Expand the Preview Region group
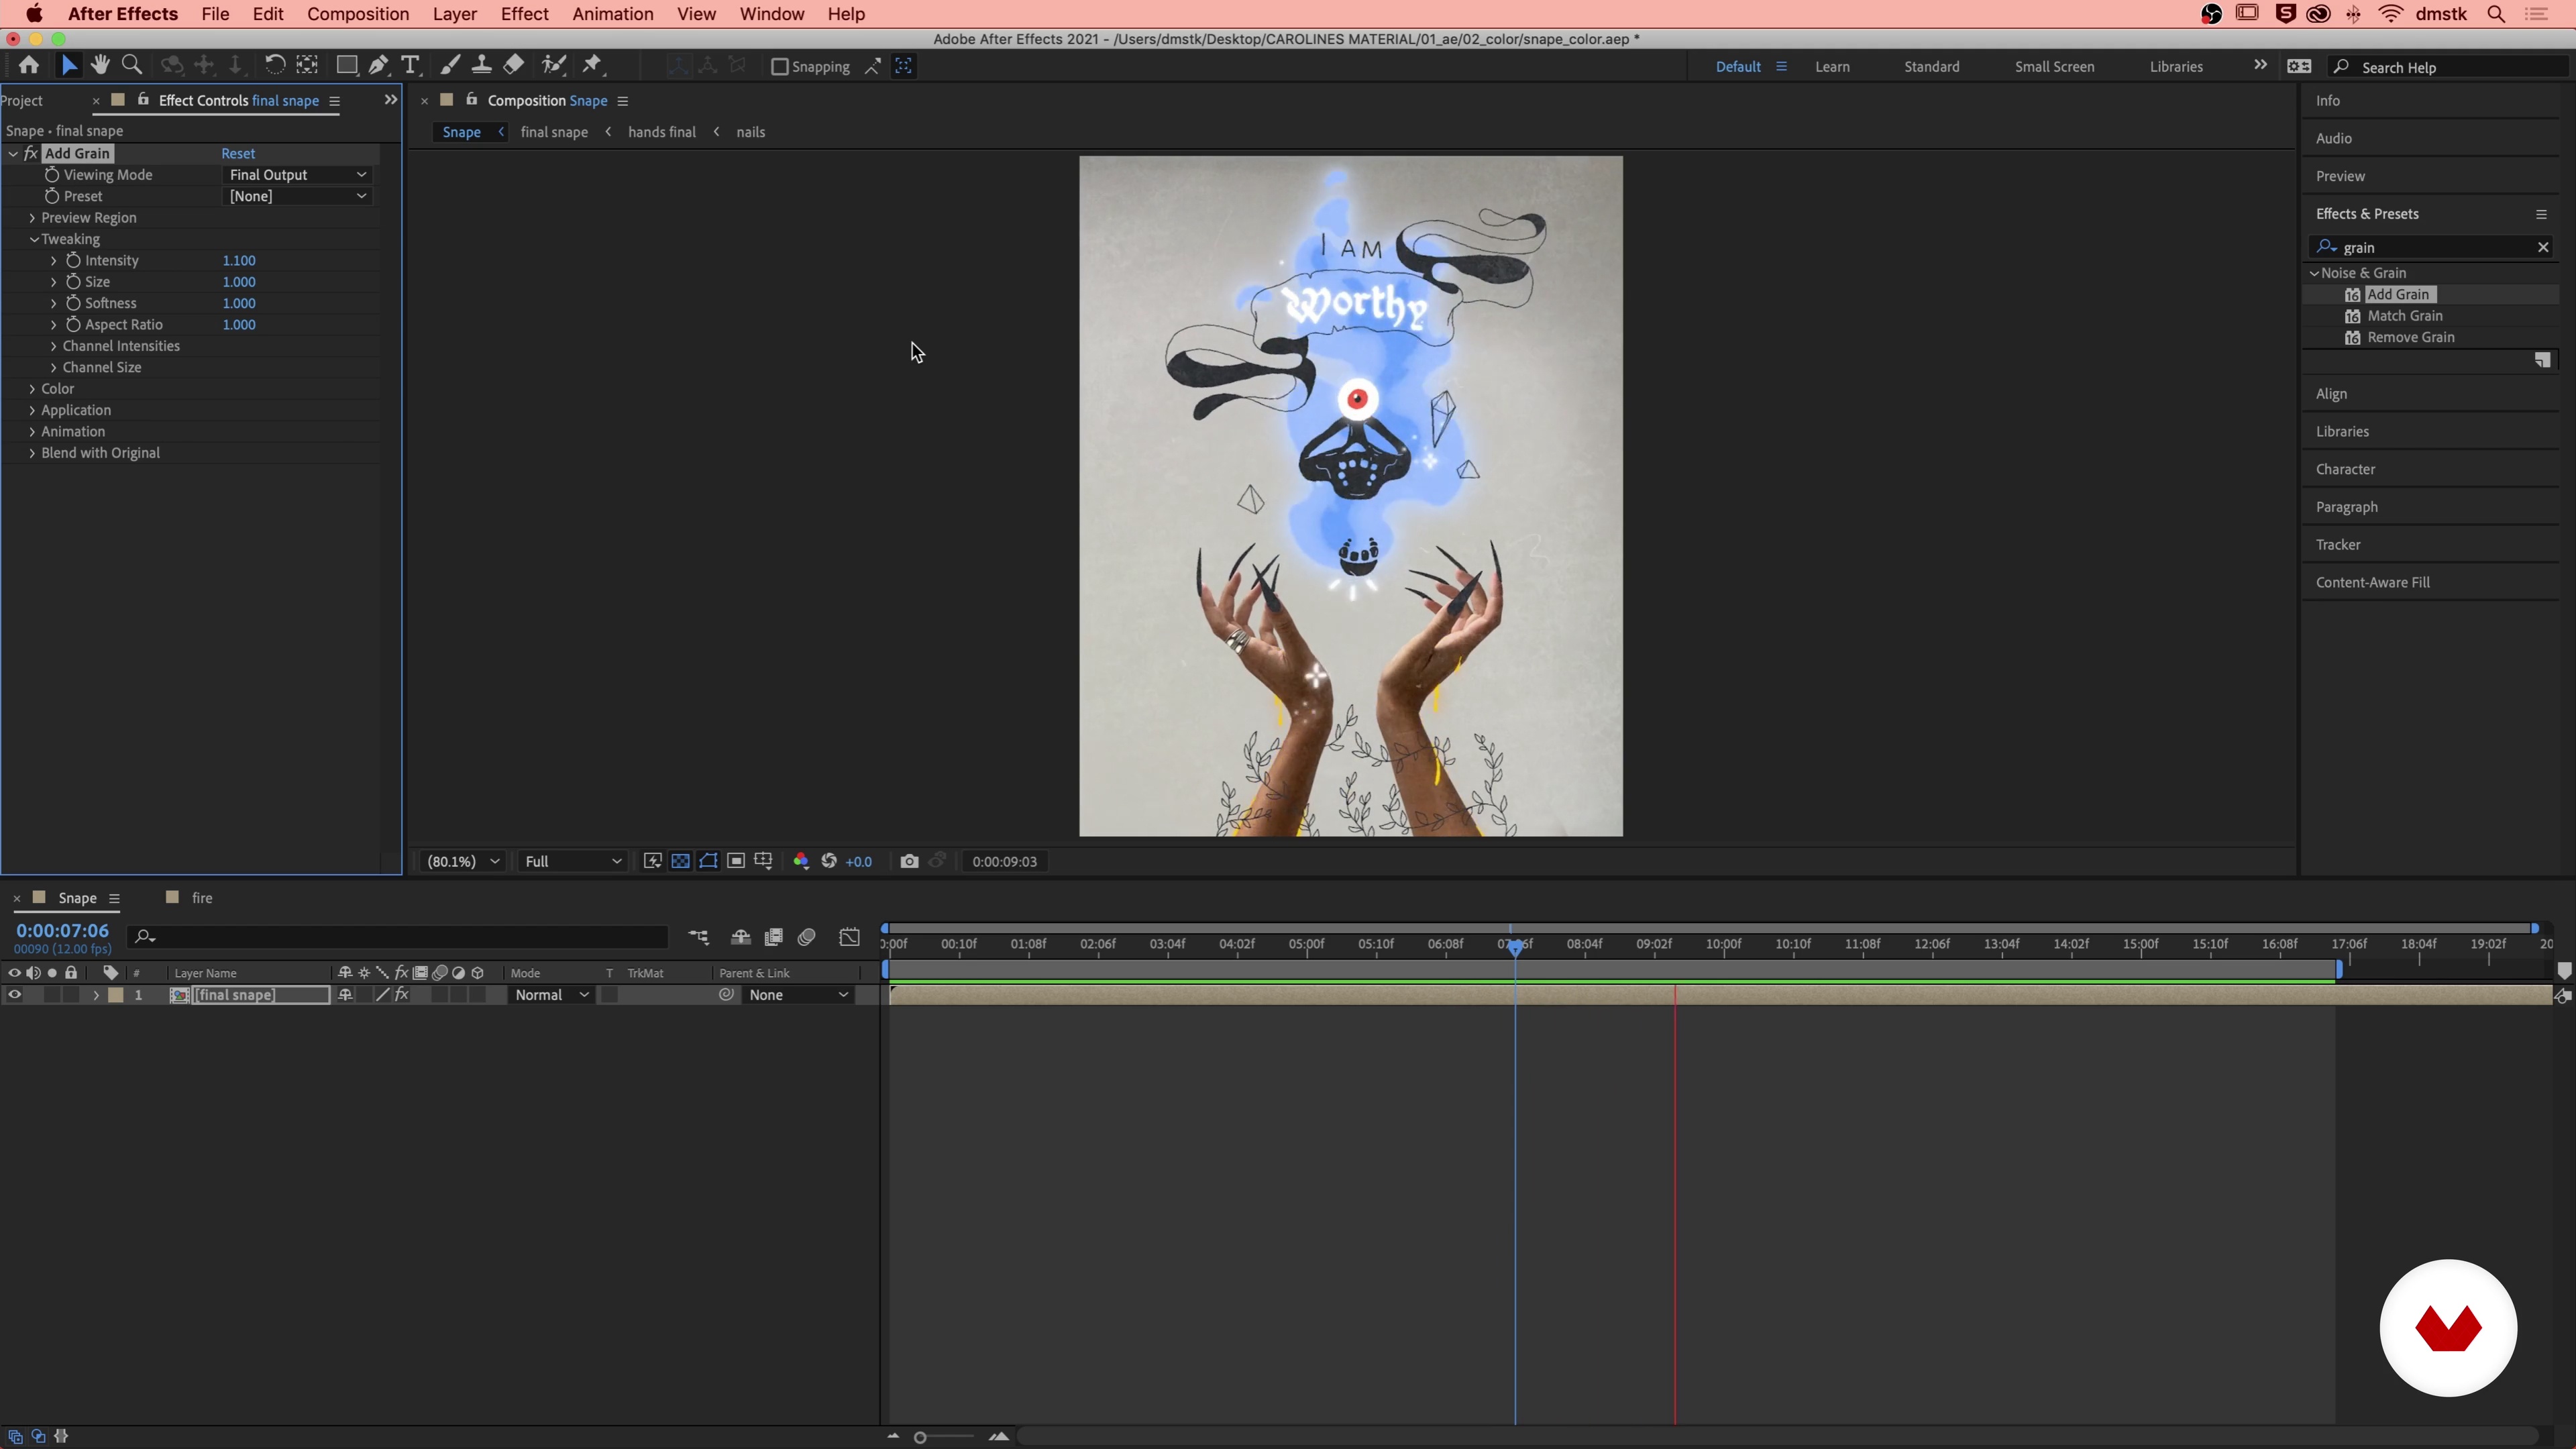Image resolution: width=2576 pixels, height=1449 pixels. [x=32, y=218]
